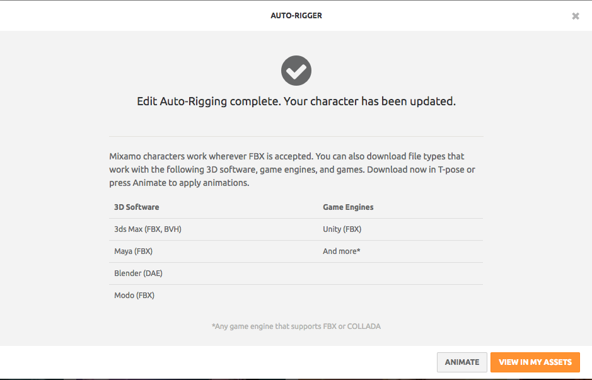
Task: Close the Auto-Rigger dialog with the X
Action: [575, 16]
